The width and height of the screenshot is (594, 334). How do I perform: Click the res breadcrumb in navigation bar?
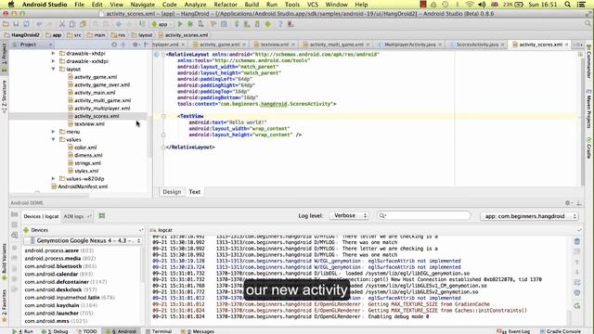tap(119, 35)
